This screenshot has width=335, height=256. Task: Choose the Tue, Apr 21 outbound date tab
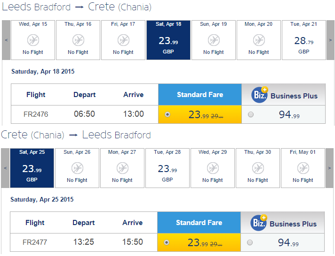[304, 40]
